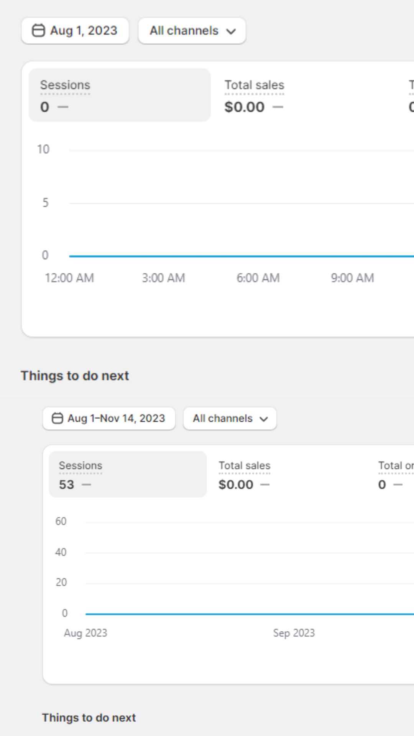Click trend dash next to Sessions value 53
Image resolution: width=414 pixels, height=736 pixels.
[x=87, y=485]
